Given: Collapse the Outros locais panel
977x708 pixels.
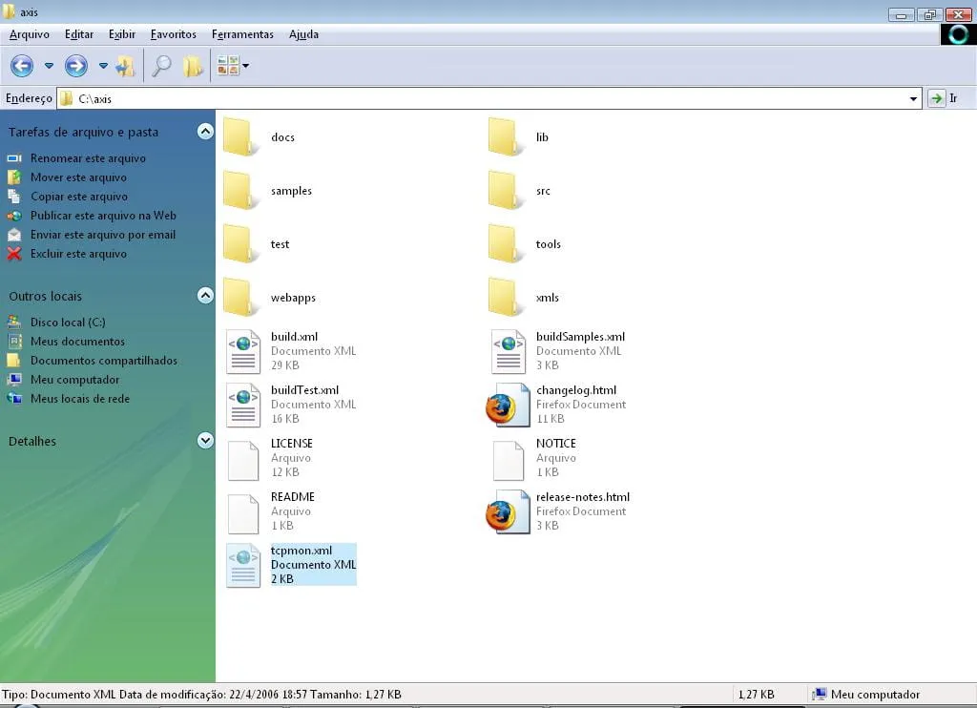Looking at the screenshot, I should click(x=205, y=296).
